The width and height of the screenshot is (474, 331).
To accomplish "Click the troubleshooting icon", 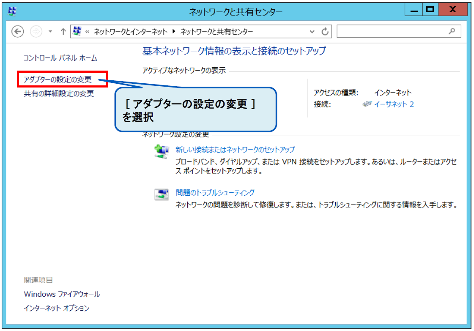I will [161, 194].
